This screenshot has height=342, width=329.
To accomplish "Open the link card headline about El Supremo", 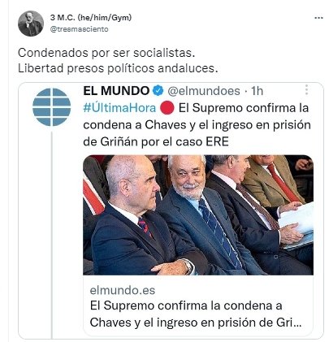I will click(x=196, y=314).
